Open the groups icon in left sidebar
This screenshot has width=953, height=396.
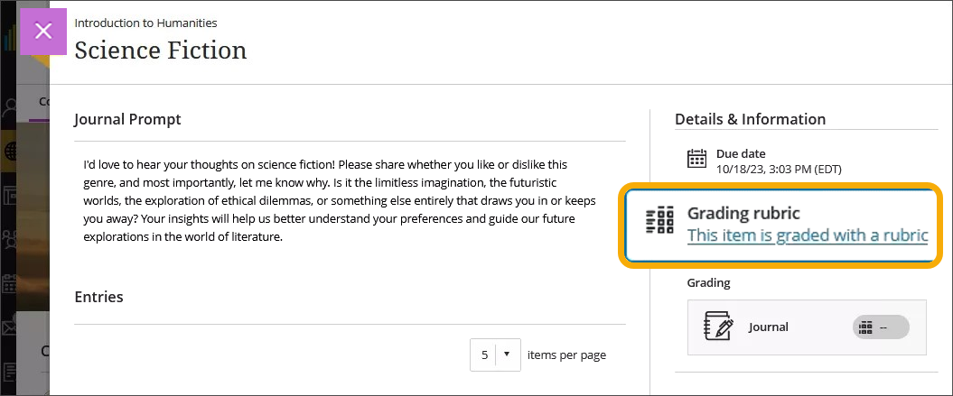pos(11,239)
